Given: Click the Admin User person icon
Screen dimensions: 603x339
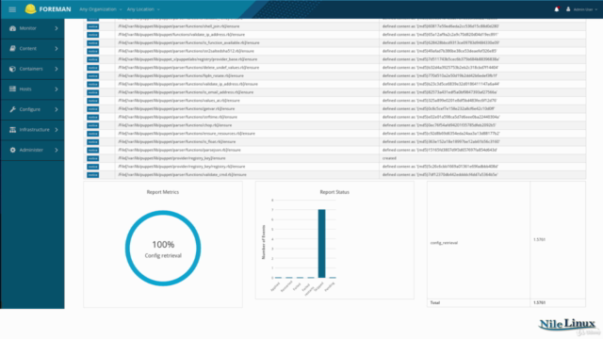Looking at the screenshot, I should click(x=568, y=9).
